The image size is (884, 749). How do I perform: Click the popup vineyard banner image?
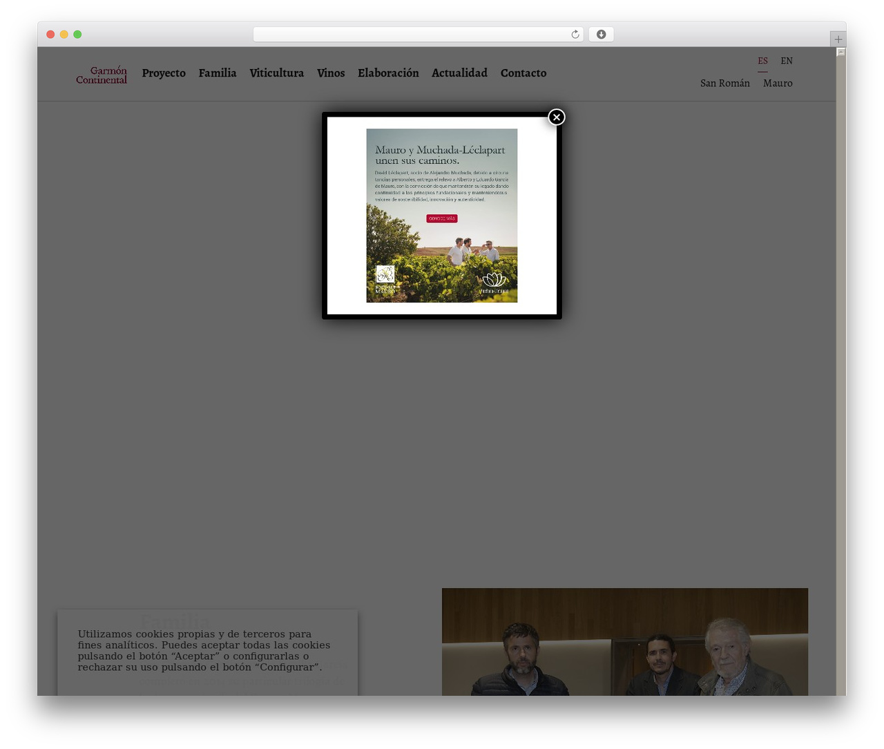(x=442, y=216)
